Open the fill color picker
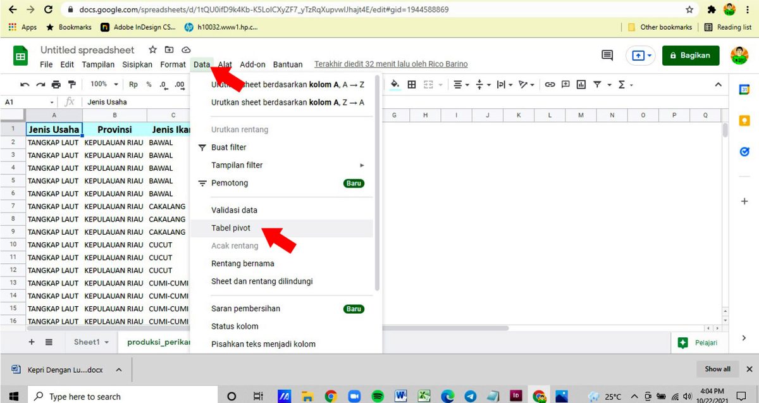Image resolution: width=759 pixels, height=403 pixels. pyautogui.click(x=395, y=84)
